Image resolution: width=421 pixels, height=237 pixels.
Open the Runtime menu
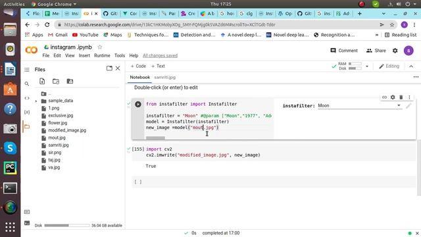(x=102, y=55)
